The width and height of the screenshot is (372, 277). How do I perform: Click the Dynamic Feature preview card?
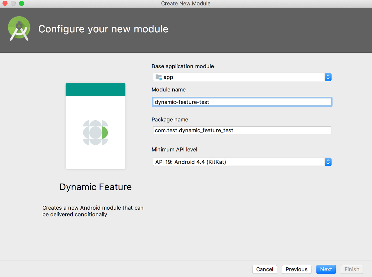(95, 126)
